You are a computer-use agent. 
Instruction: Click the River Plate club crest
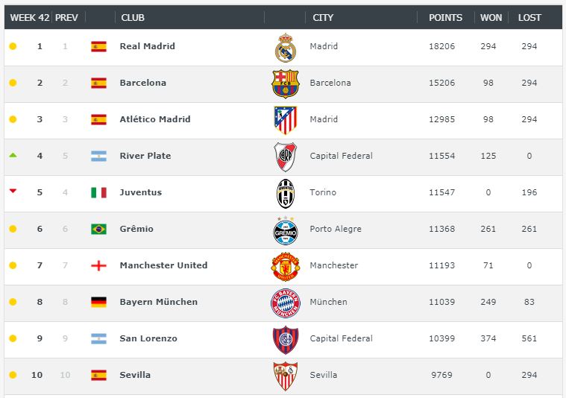[x=286, y=157]
